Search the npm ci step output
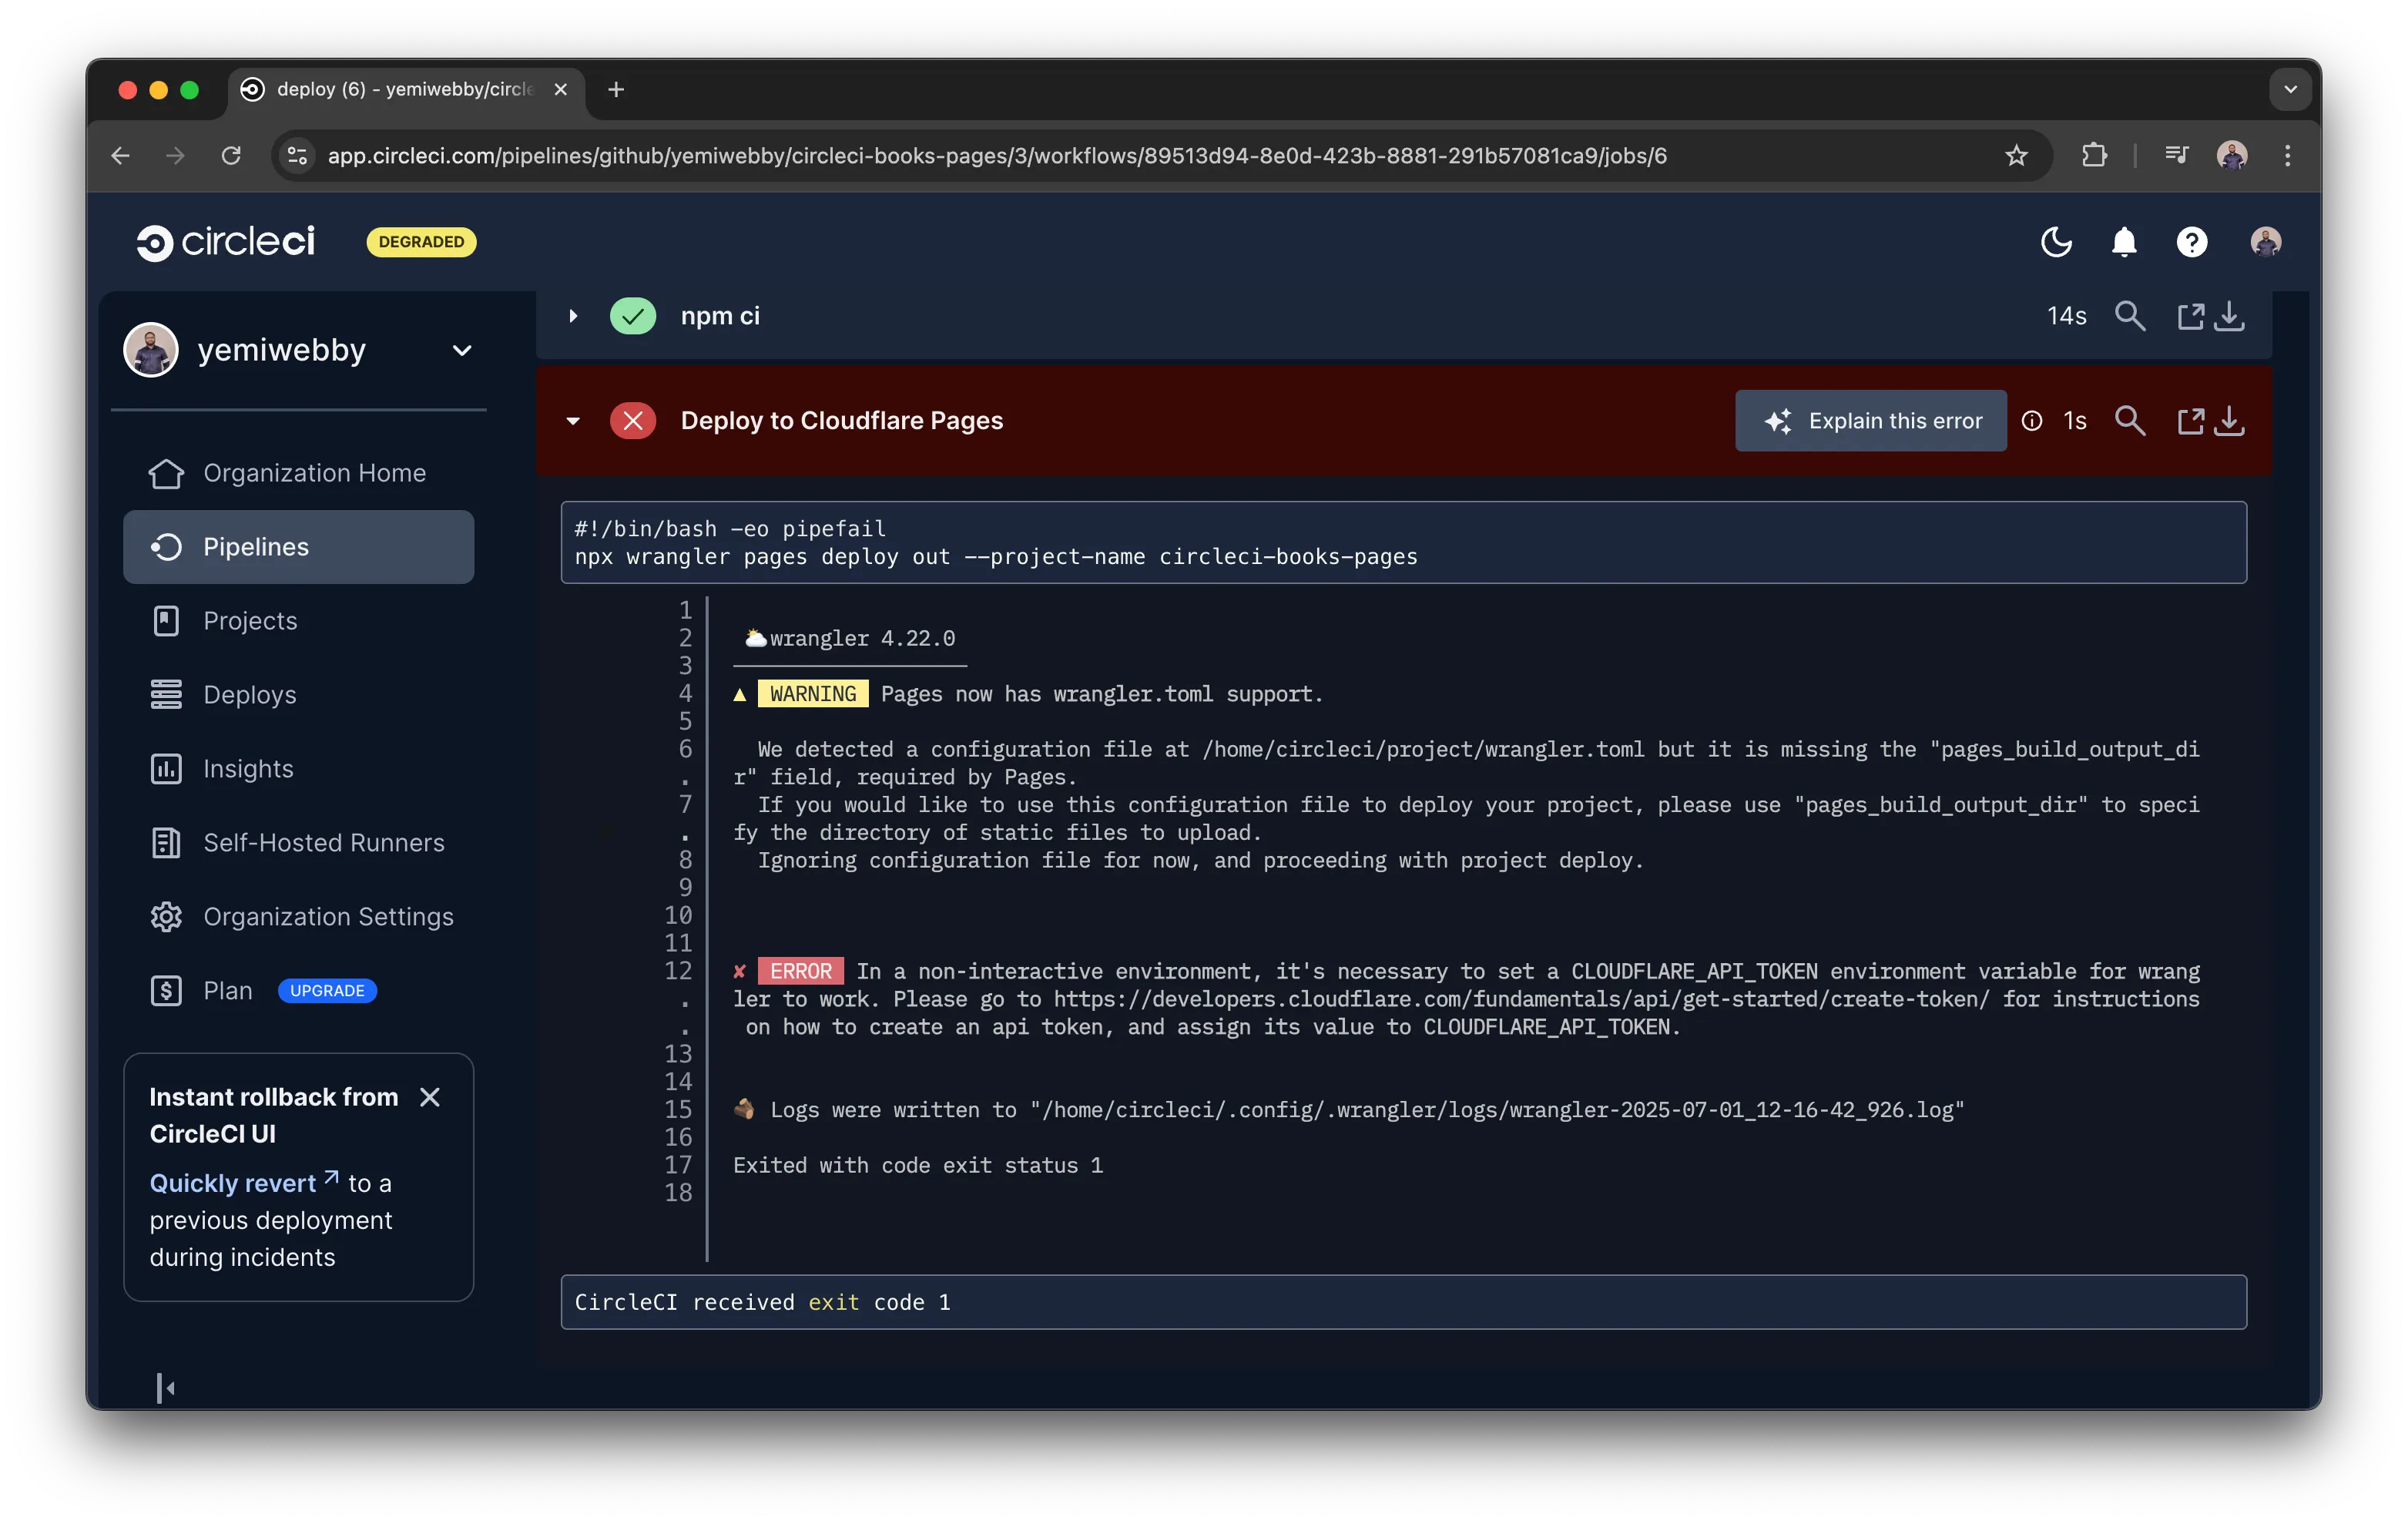This screenshot has width=2408, height=1524. pos(2130,316)
